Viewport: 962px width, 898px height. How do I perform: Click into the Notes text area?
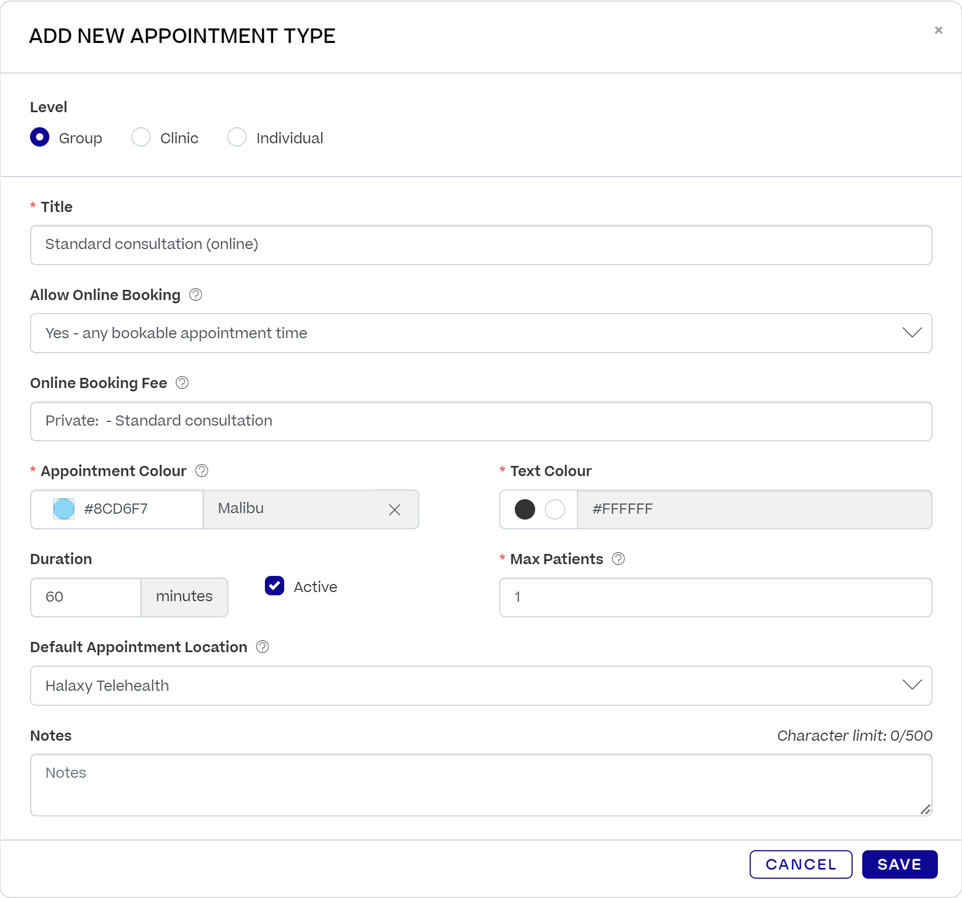coord(480,784)
